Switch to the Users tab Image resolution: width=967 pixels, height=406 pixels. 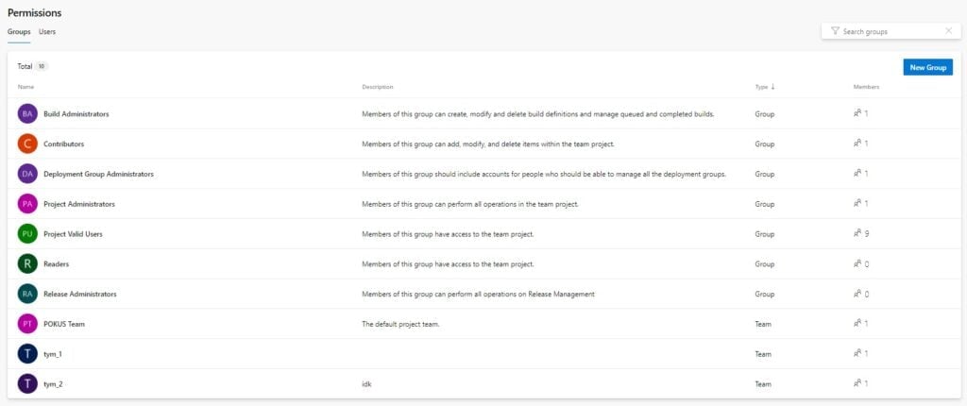coord(47,31)
